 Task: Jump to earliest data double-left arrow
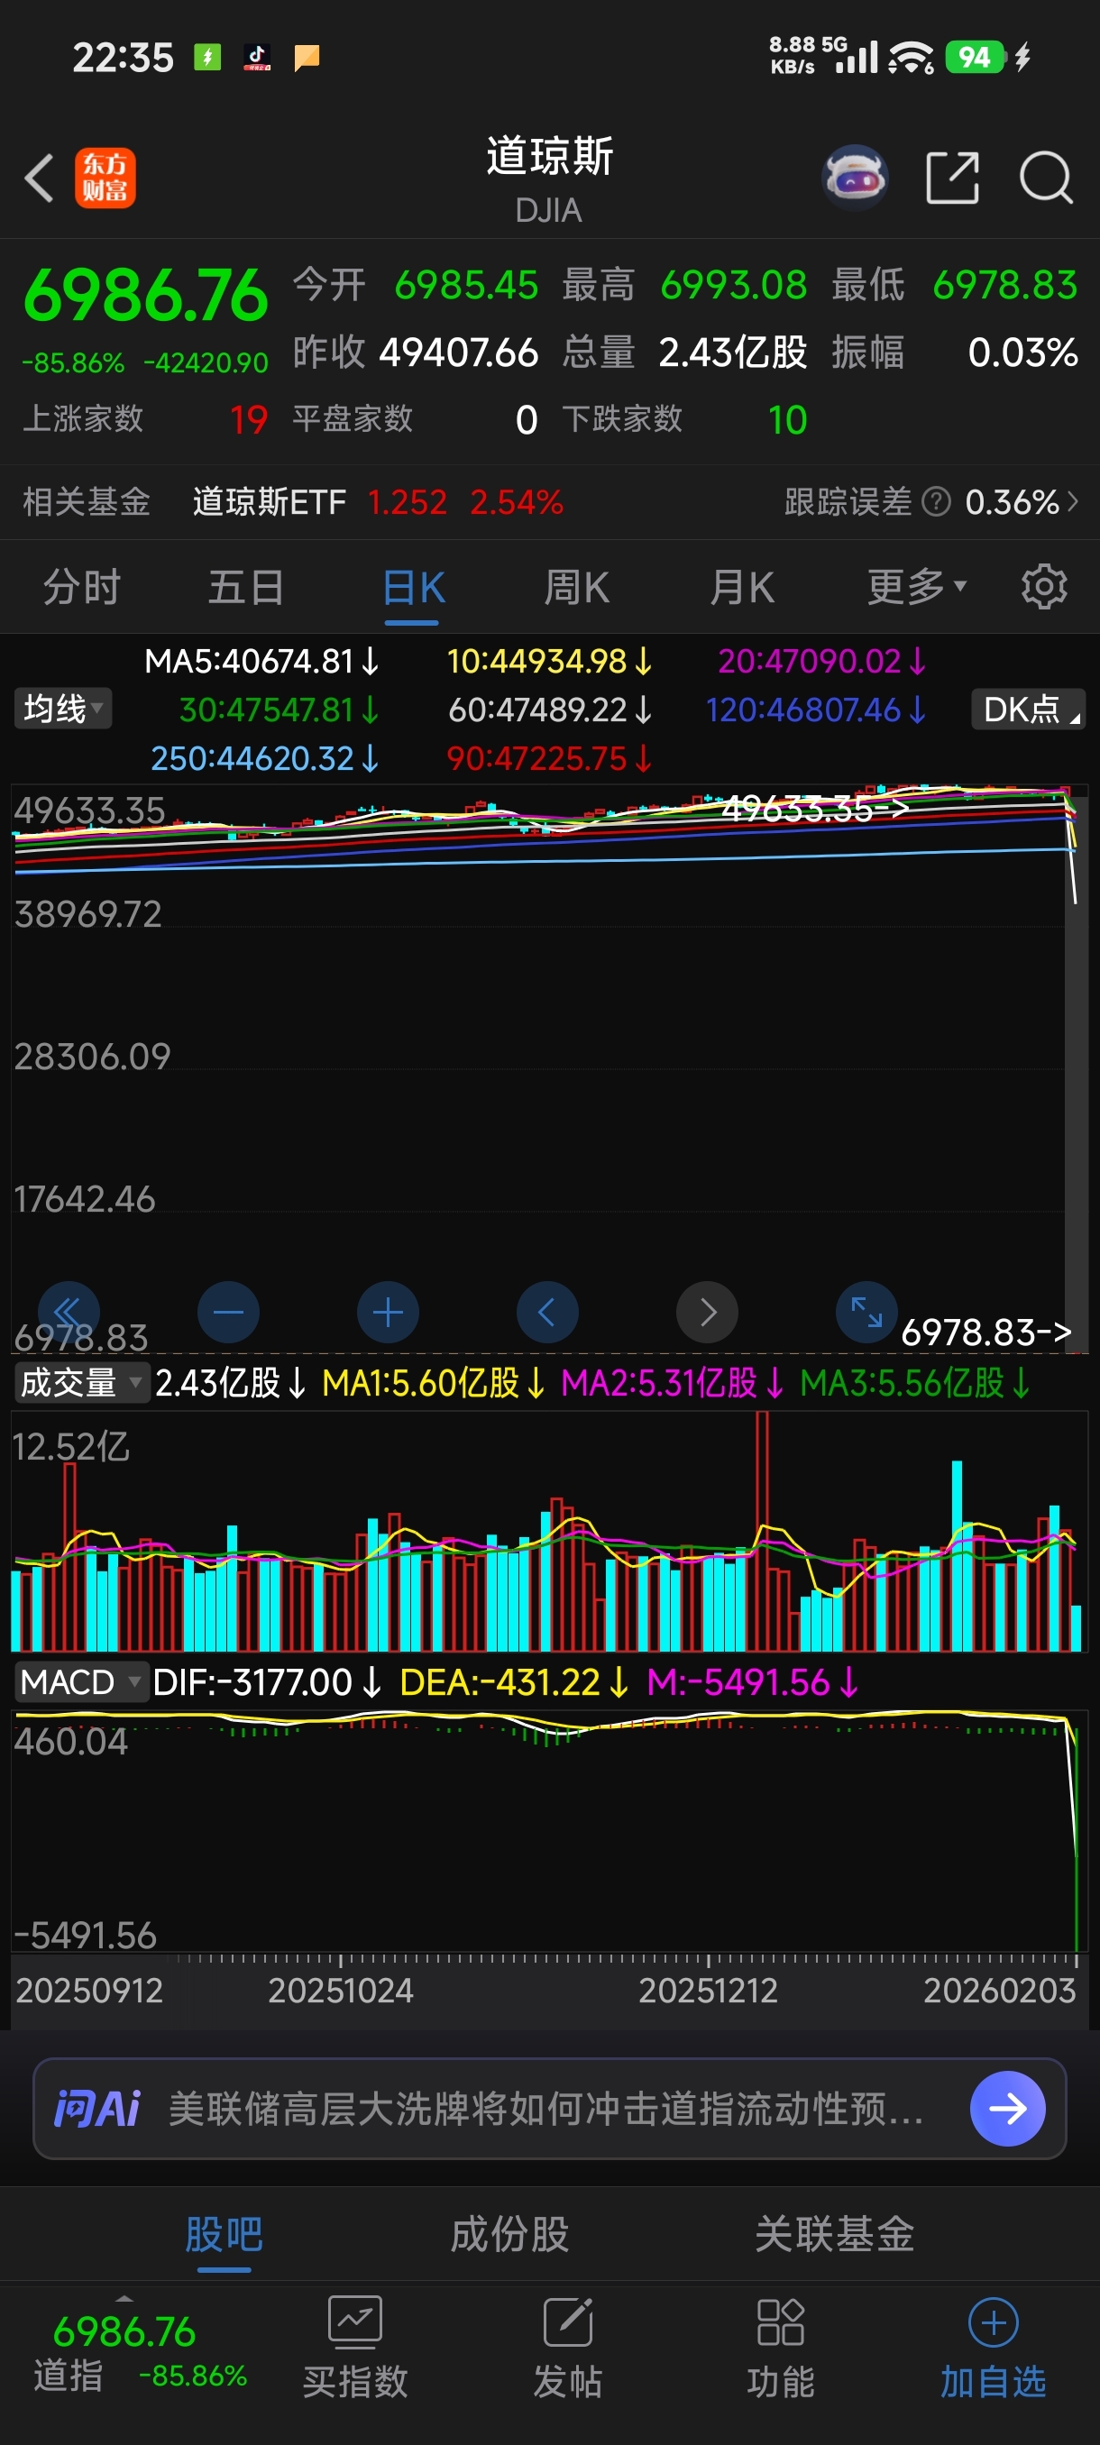click(69, 1312)
